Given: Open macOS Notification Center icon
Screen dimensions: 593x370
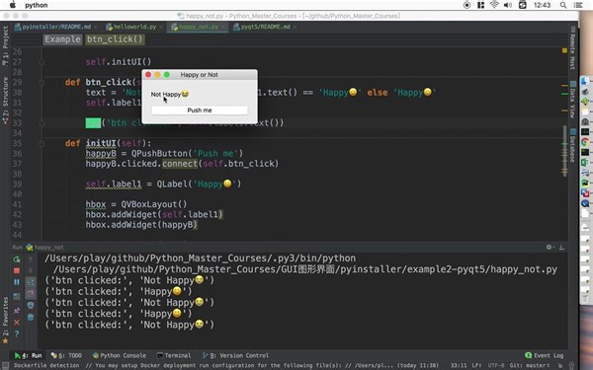Looking at the screenshot, I should [x=578, y=5].
